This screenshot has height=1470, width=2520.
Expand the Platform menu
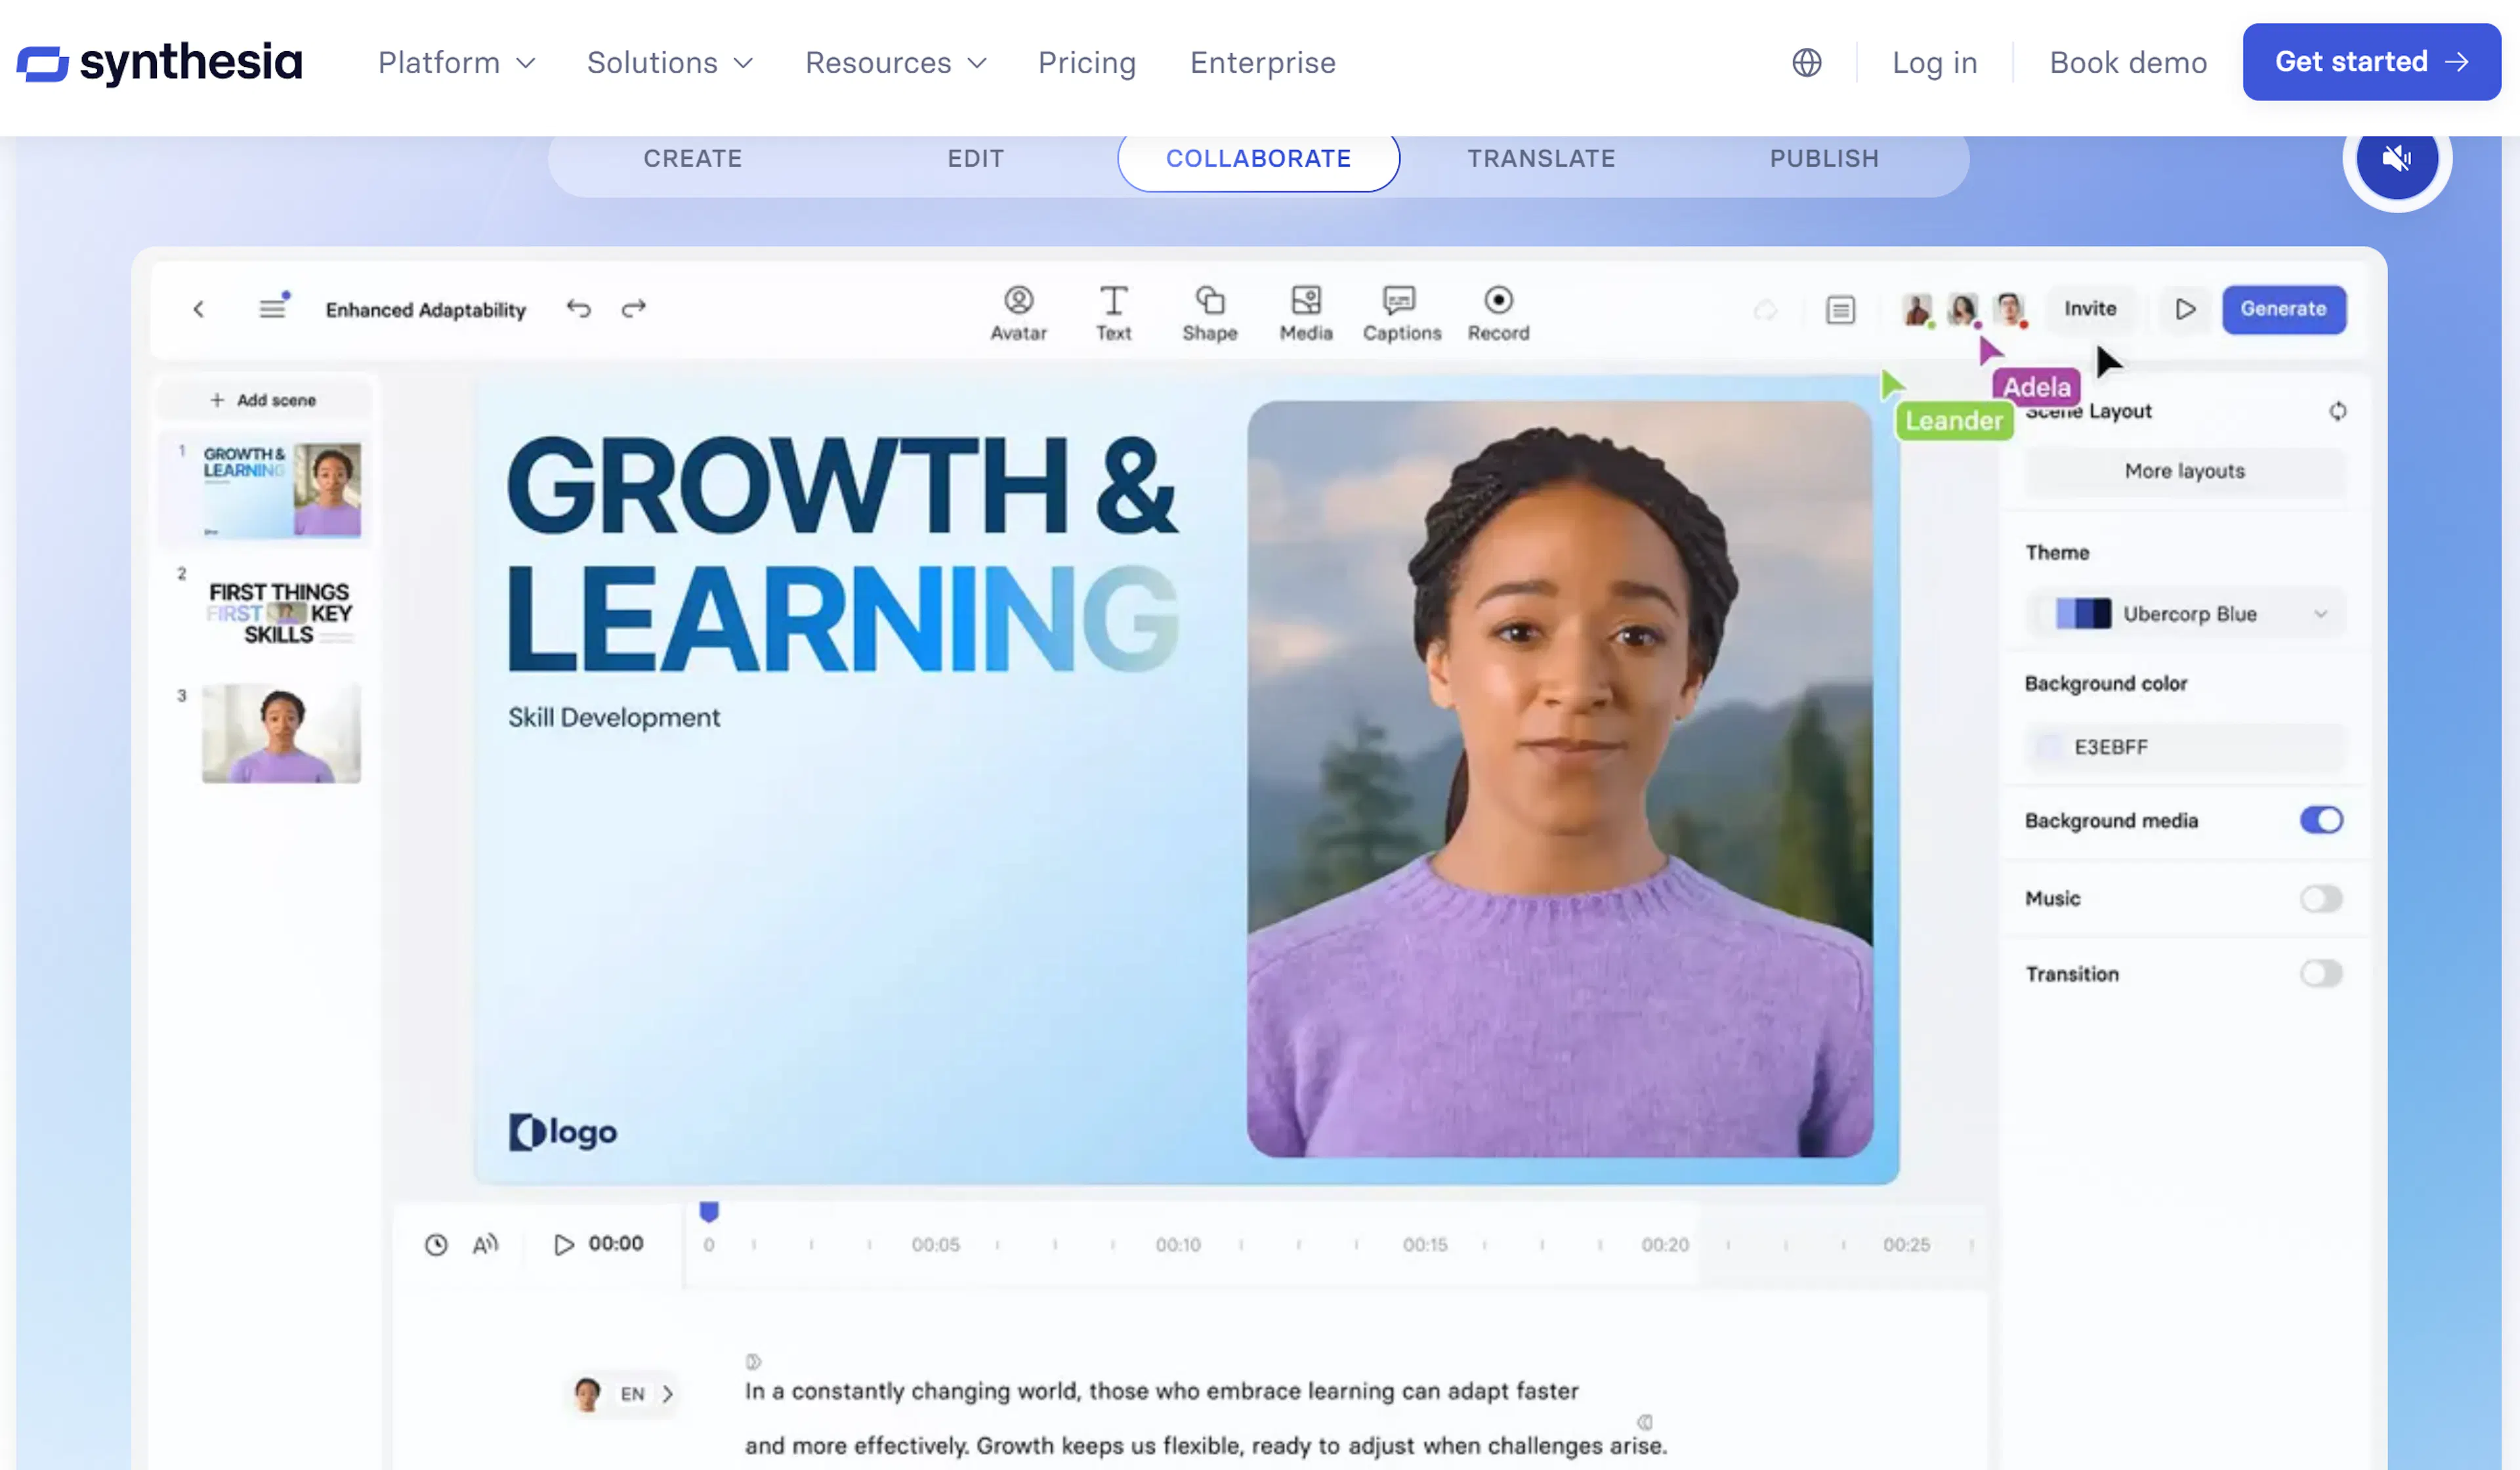457,62
